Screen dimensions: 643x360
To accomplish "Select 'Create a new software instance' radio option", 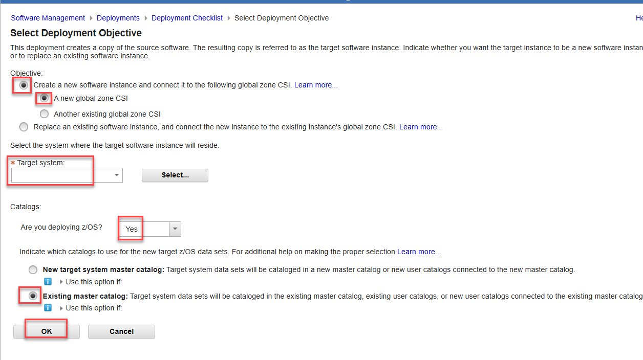I will coord(24,85).
